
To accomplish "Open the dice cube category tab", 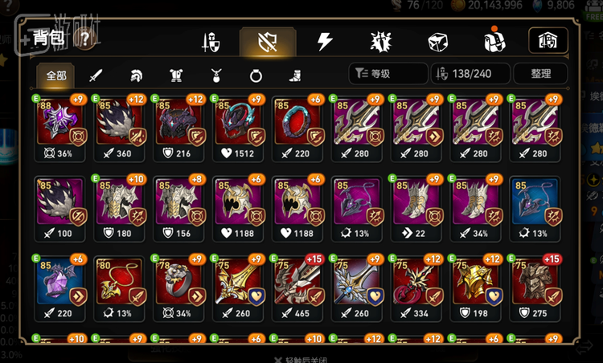I will pyautogui.click(x=438, y=42).
